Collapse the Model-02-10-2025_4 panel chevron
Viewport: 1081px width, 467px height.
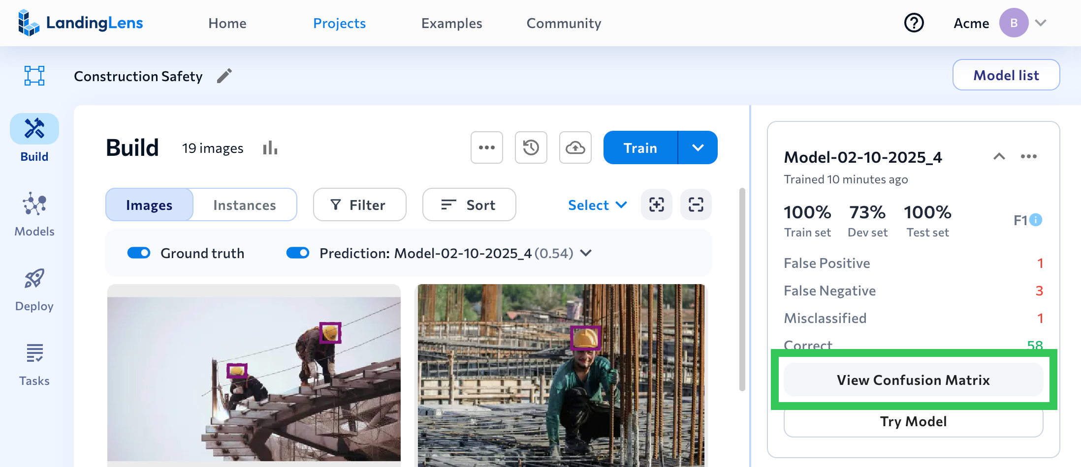pyautogui.click(x=999, y=156)
